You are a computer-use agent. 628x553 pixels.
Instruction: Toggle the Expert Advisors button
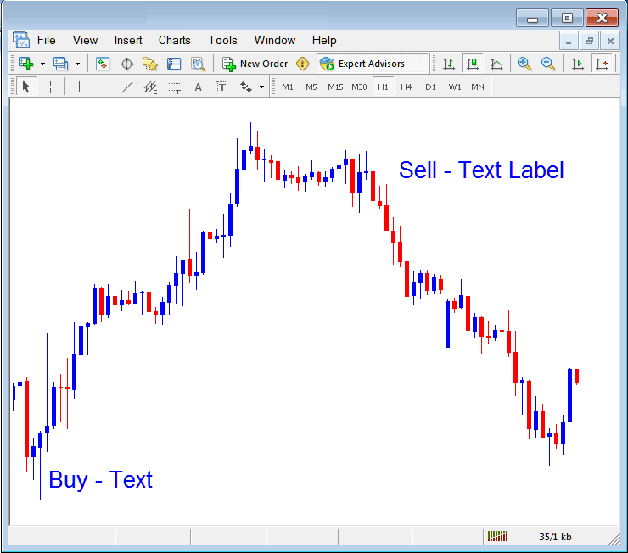[x=362, y=64]
